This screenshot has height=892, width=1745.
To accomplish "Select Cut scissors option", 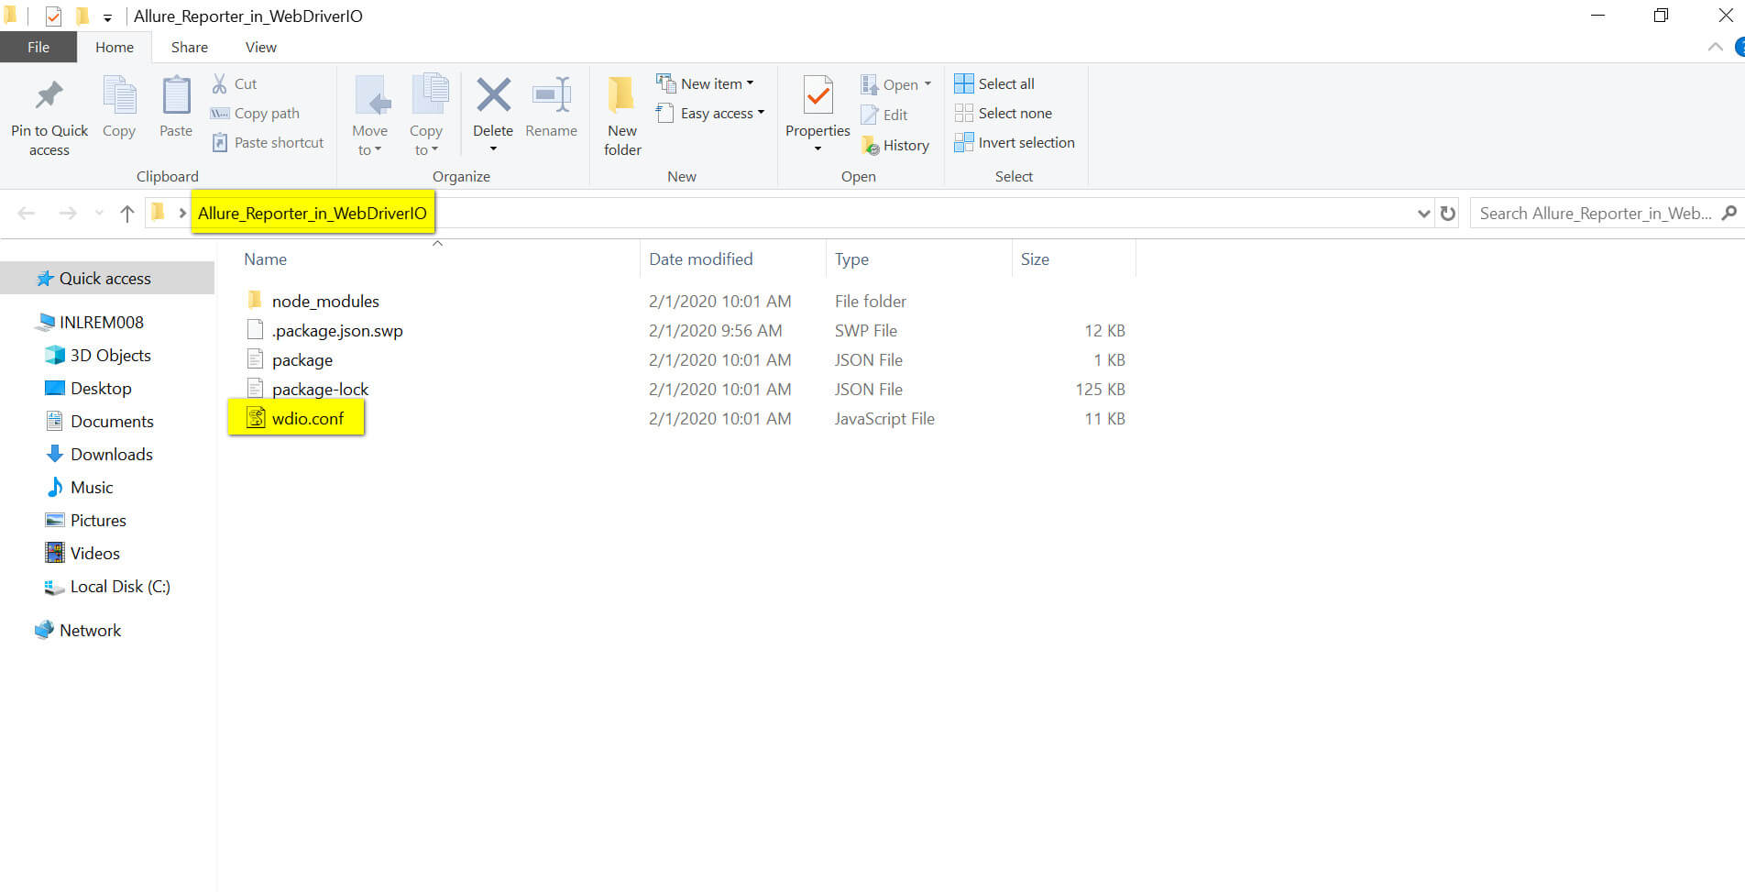I will point(235,83).
